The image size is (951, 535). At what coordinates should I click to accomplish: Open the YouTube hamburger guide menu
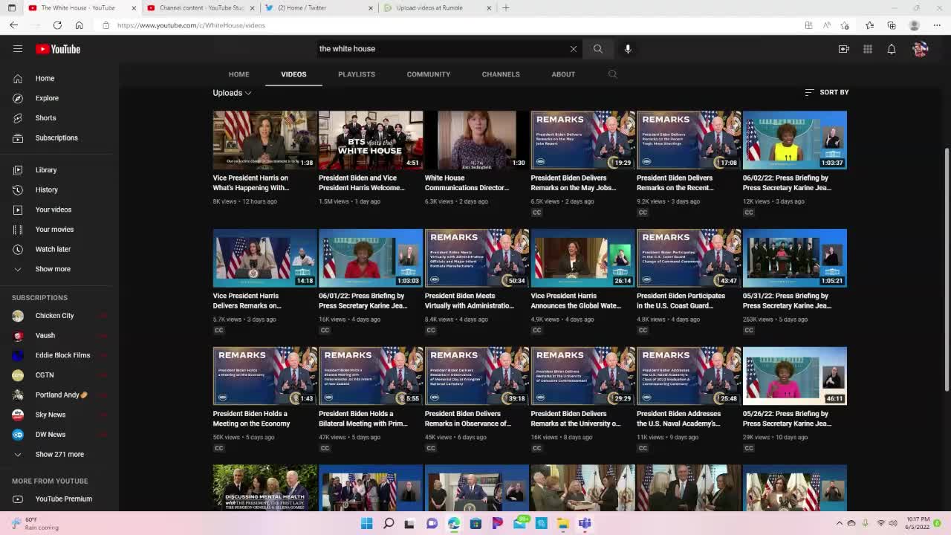pos(18,49)
